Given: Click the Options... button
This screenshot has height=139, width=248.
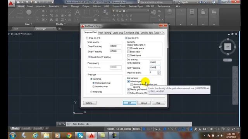Looking at the screenshot, I should [90, 103].
